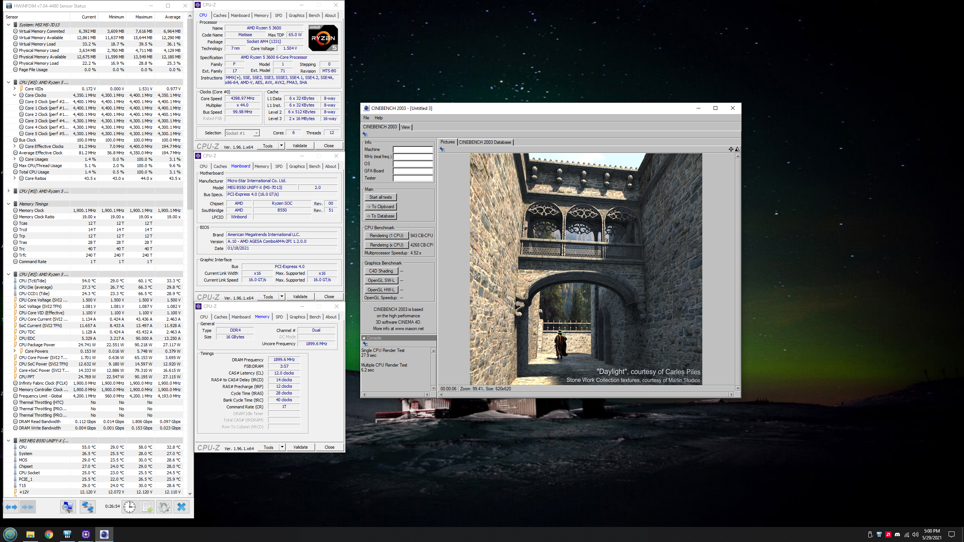Open shell Start button on taskbar

[x=10, y=534]
